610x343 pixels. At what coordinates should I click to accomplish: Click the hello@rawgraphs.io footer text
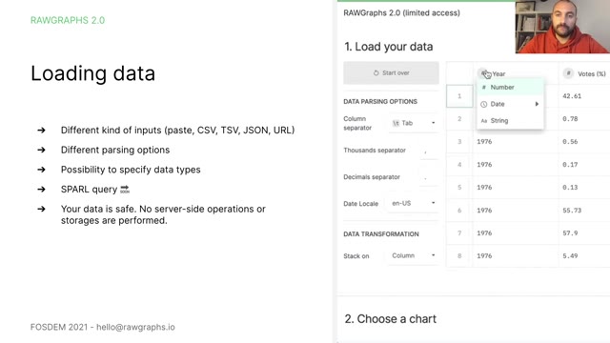point(135,327)
